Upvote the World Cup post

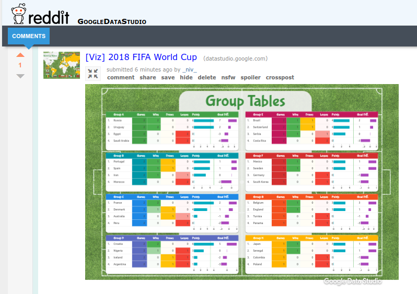(x=20, y=55)
